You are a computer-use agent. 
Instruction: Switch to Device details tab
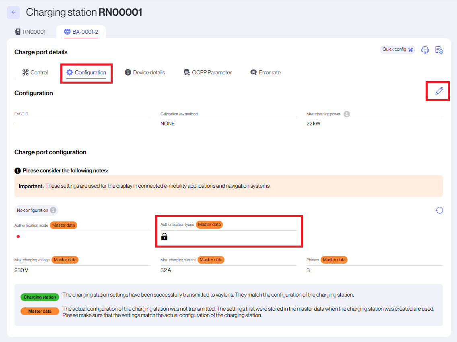pyautogui.click(x=145, y=72)
